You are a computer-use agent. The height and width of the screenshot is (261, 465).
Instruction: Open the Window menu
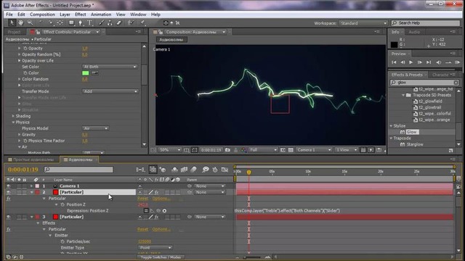pyautogui.click(x=138, y=14)
